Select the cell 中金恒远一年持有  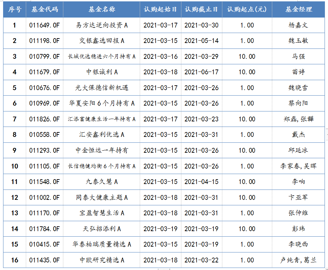click(102, 150)
